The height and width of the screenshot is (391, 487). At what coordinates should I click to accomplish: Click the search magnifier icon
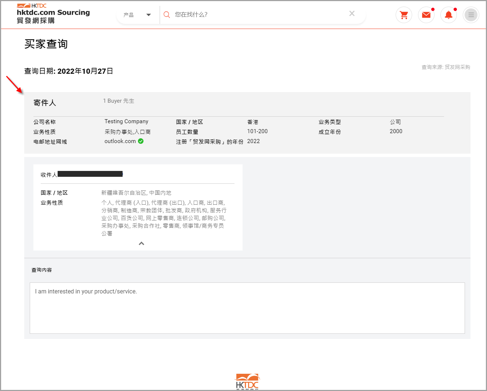pos(167,15)
